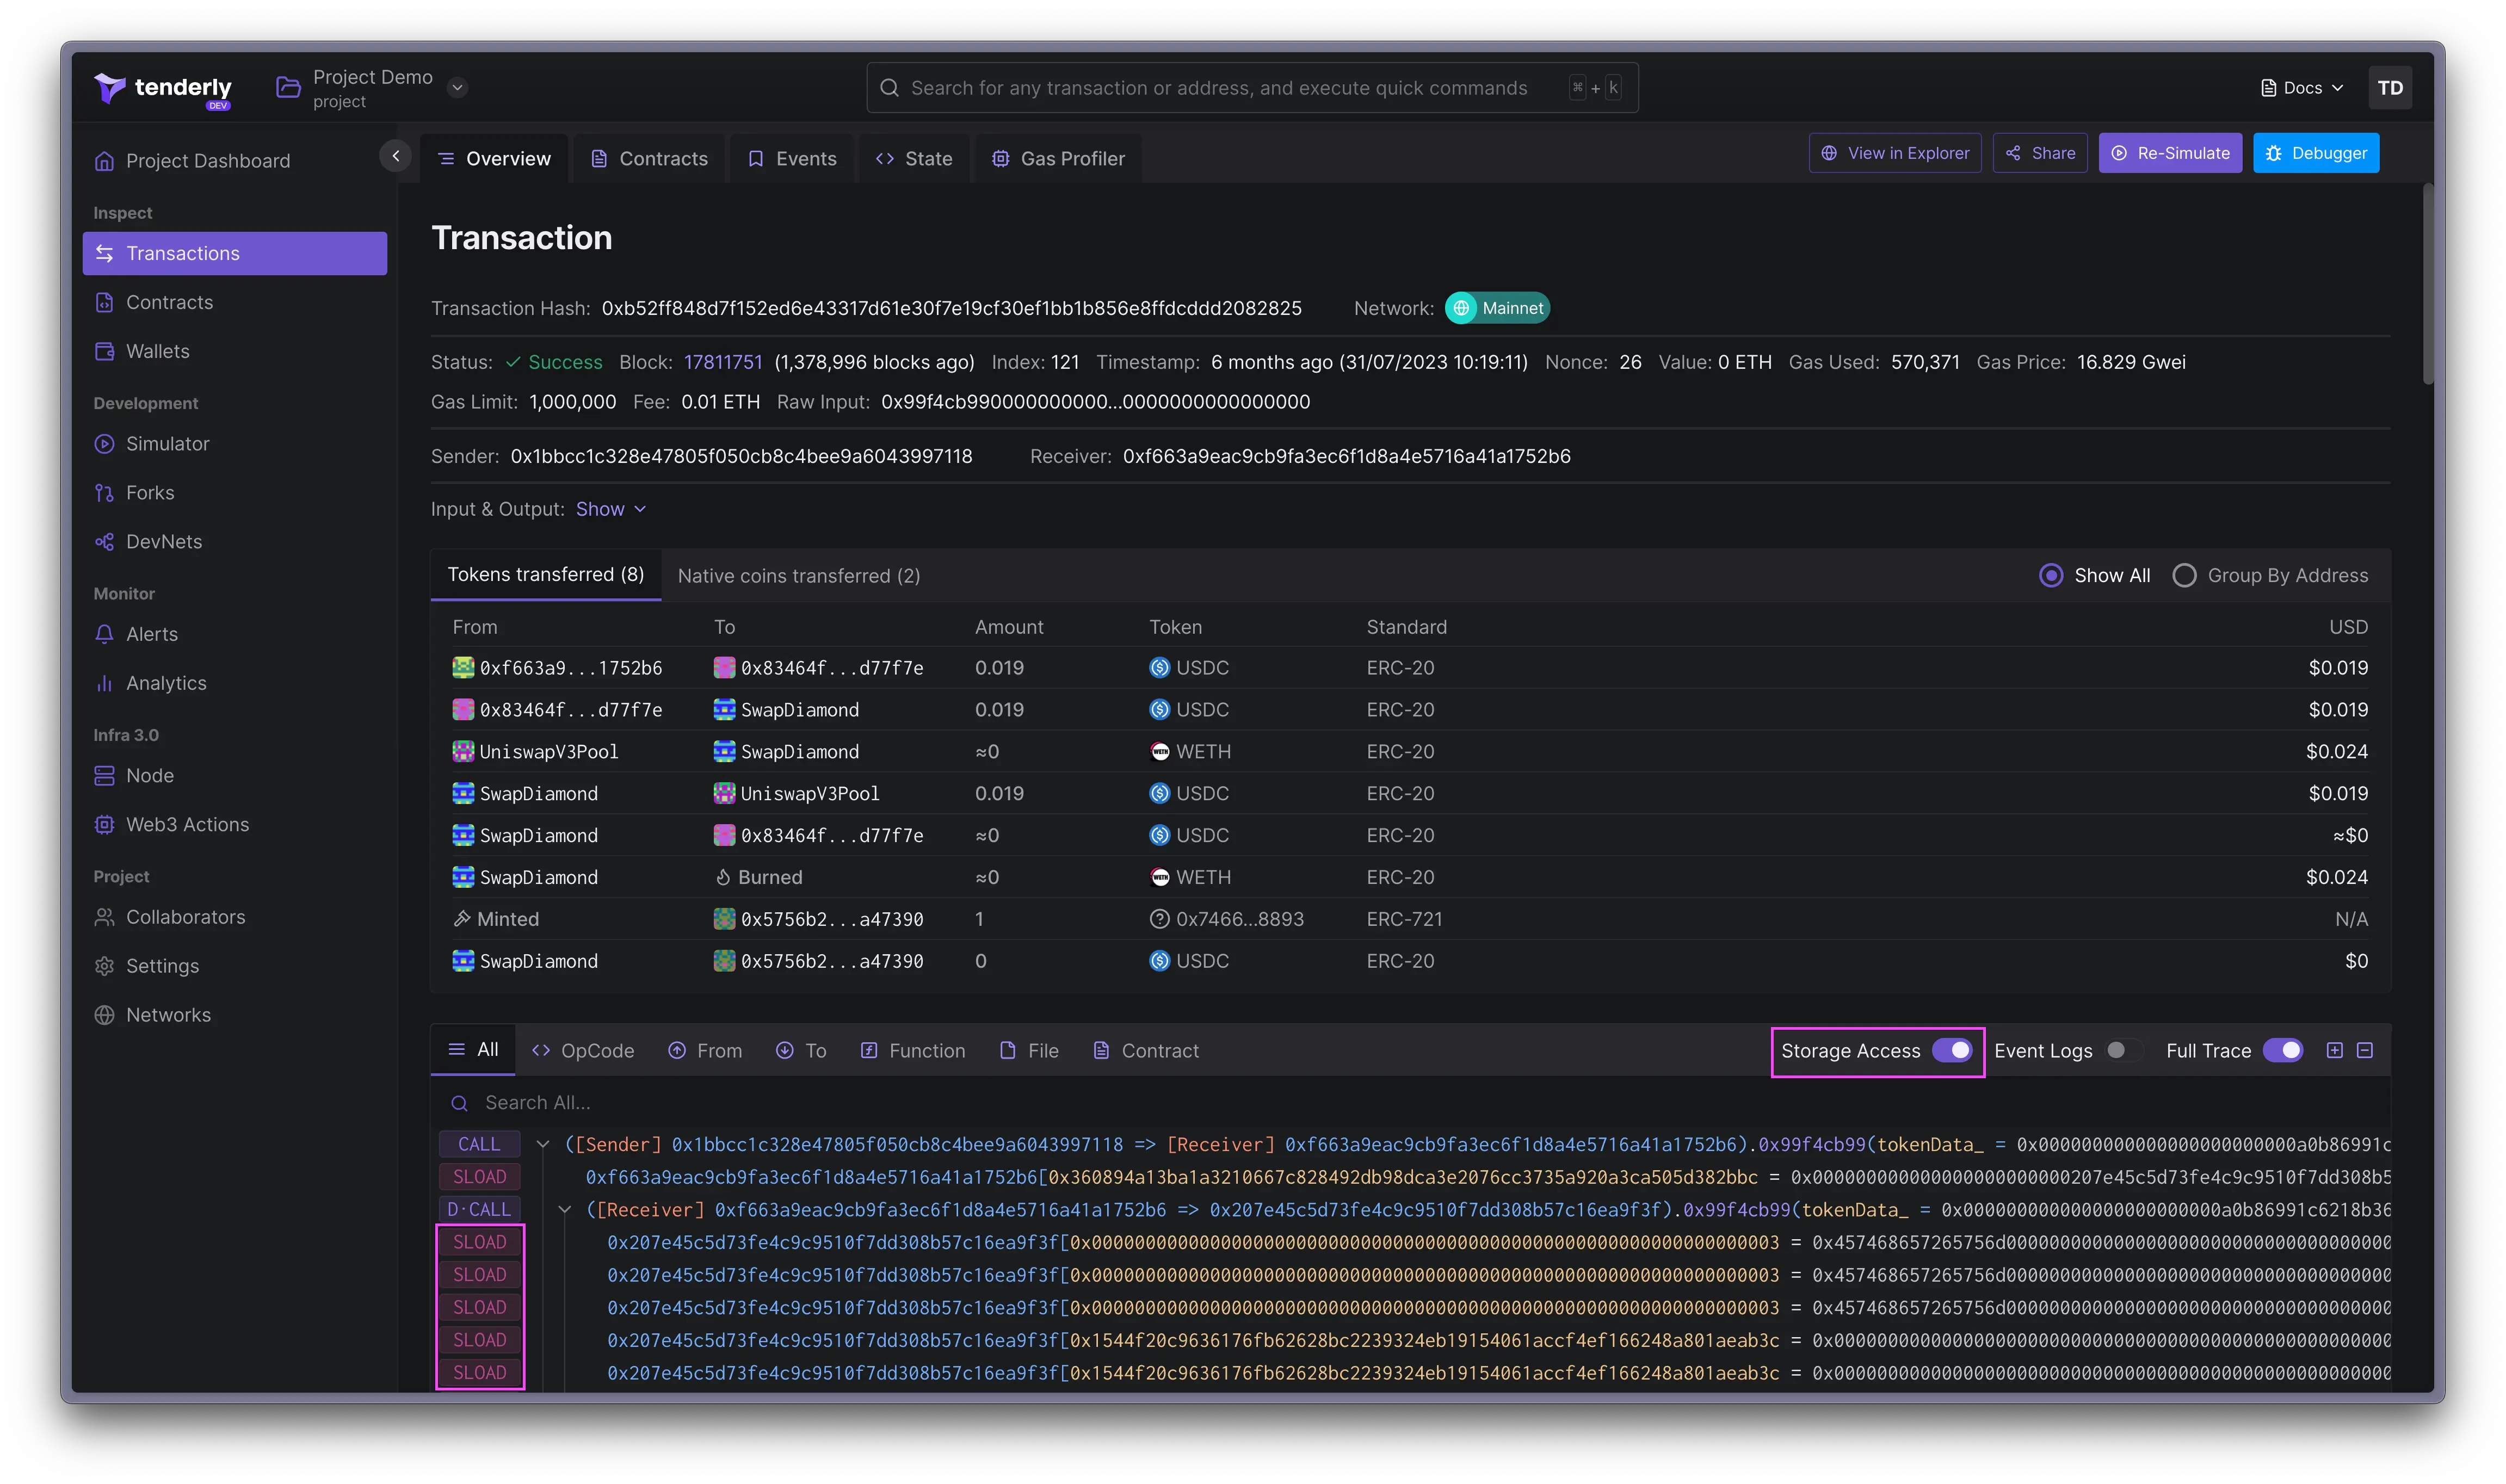The height and width of the screenshot is (1484, 2506).
Task: Open Simulator from the sidebar icon
Action: [104, 443]
